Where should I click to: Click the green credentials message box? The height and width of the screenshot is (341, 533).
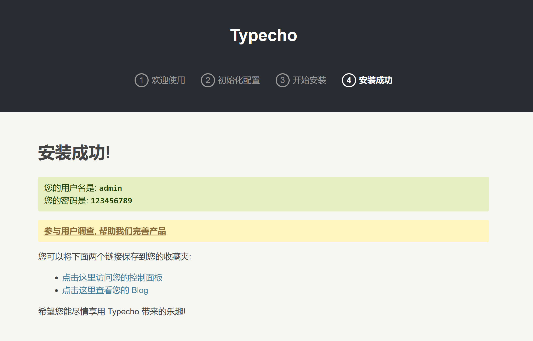(x=296, y=194)
